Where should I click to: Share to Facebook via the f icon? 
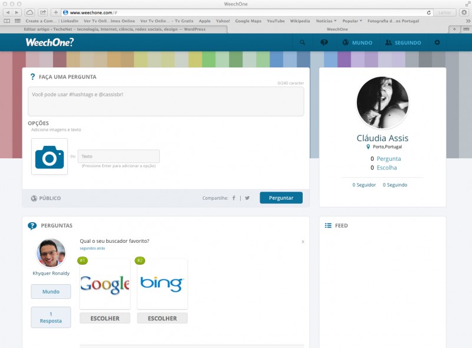[234, 198]
